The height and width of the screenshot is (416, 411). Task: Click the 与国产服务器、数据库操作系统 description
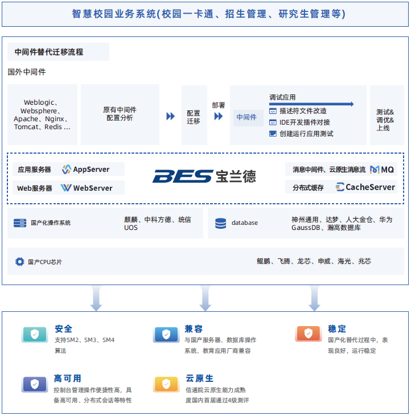pyautogui.click(x=220, y=345)
